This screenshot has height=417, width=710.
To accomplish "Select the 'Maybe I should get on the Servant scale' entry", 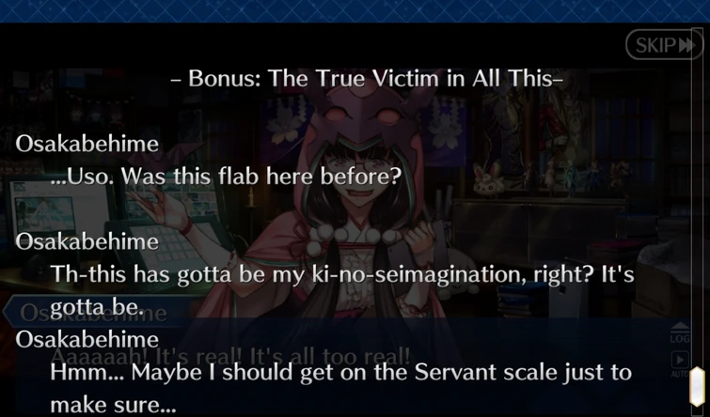I will pyautogui.click(x=340, y=388).
